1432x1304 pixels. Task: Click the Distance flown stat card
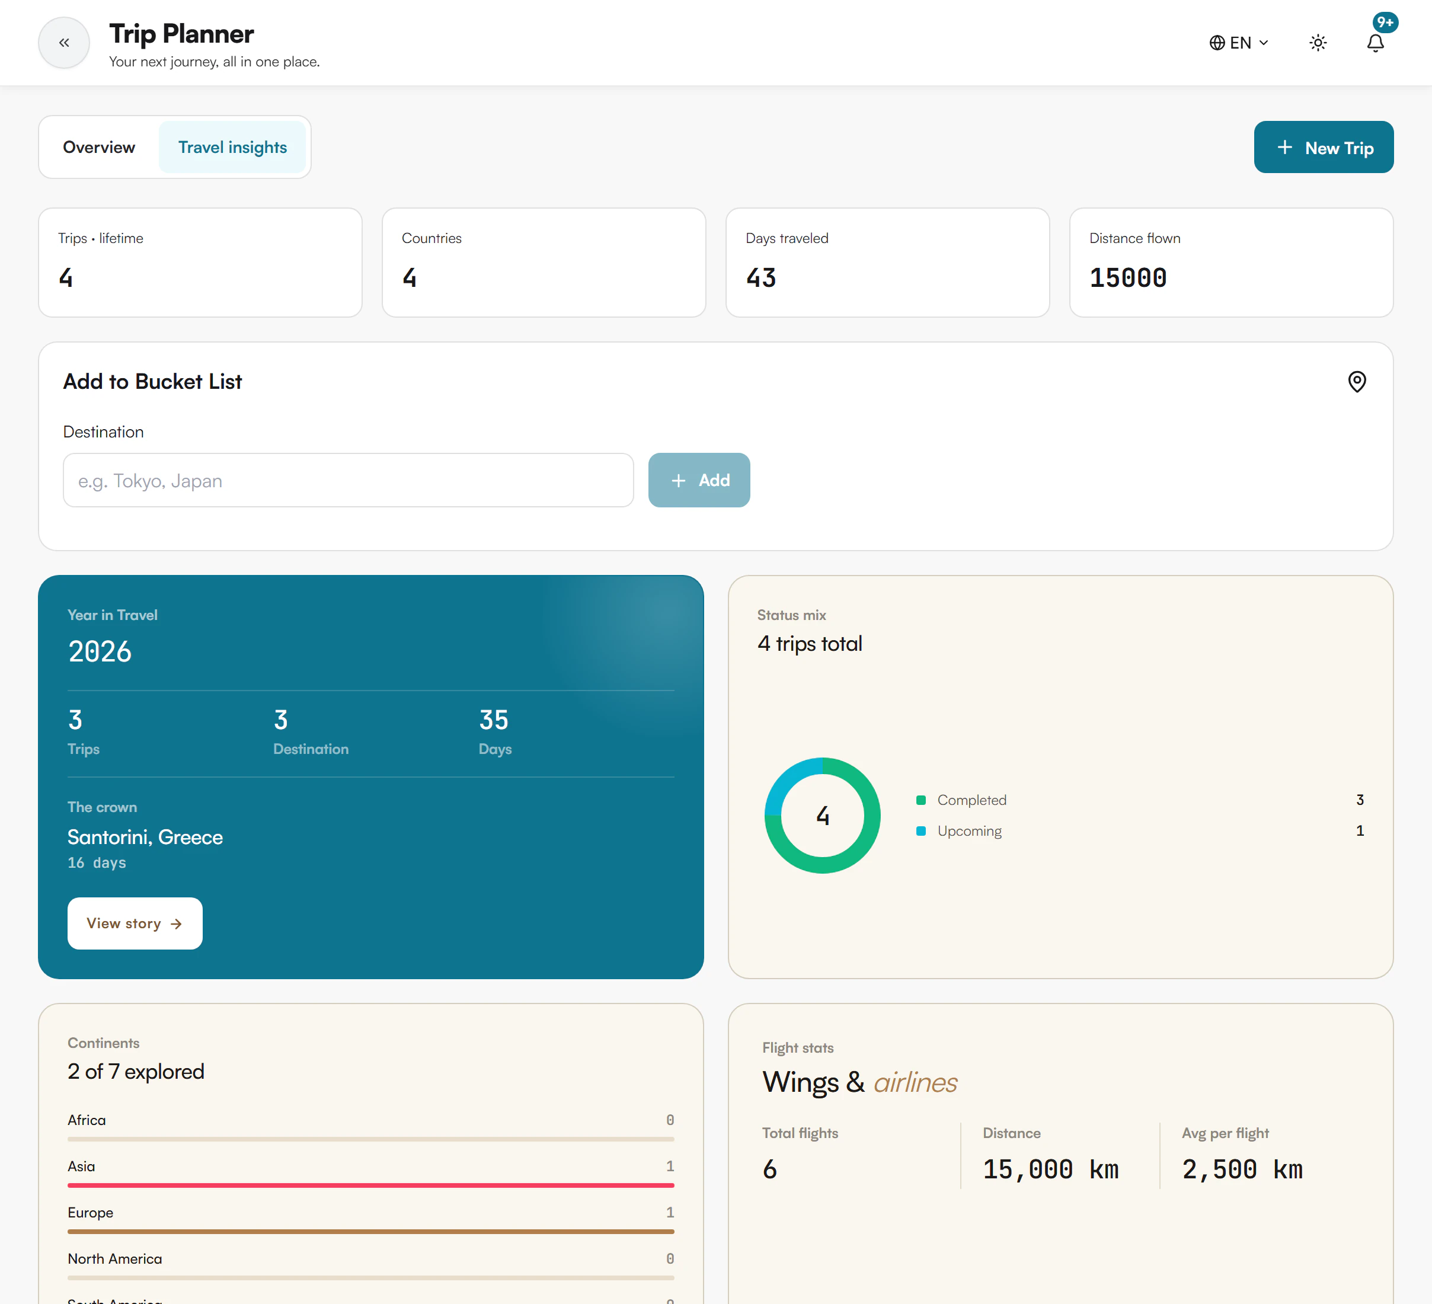(x=1231, y=262)
